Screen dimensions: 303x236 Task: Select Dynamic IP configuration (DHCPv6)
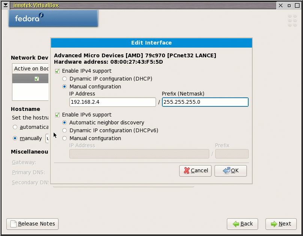[64, 130]
